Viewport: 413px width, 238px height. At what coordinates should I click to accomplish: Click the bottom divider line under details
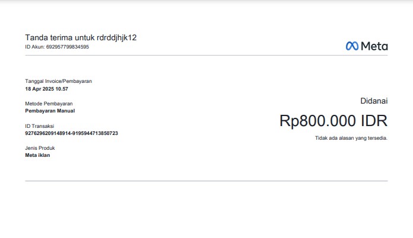click(206, 181)
